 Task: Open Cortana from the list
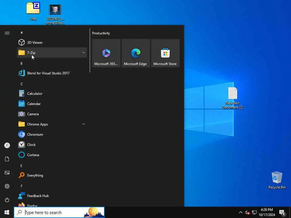pos(52,155)
